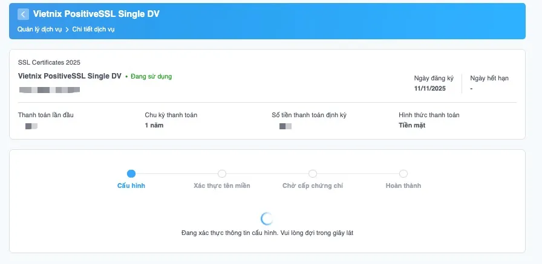The image size is (542, 264).
Task: Select the Hoàn thành step circle
Action: pos(403,174)
